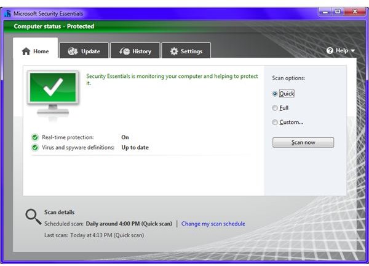Click the Microsoft Security Essentials title bar icon
The image size is (369, 266).
pyautogui.click(x=7, y=13)
